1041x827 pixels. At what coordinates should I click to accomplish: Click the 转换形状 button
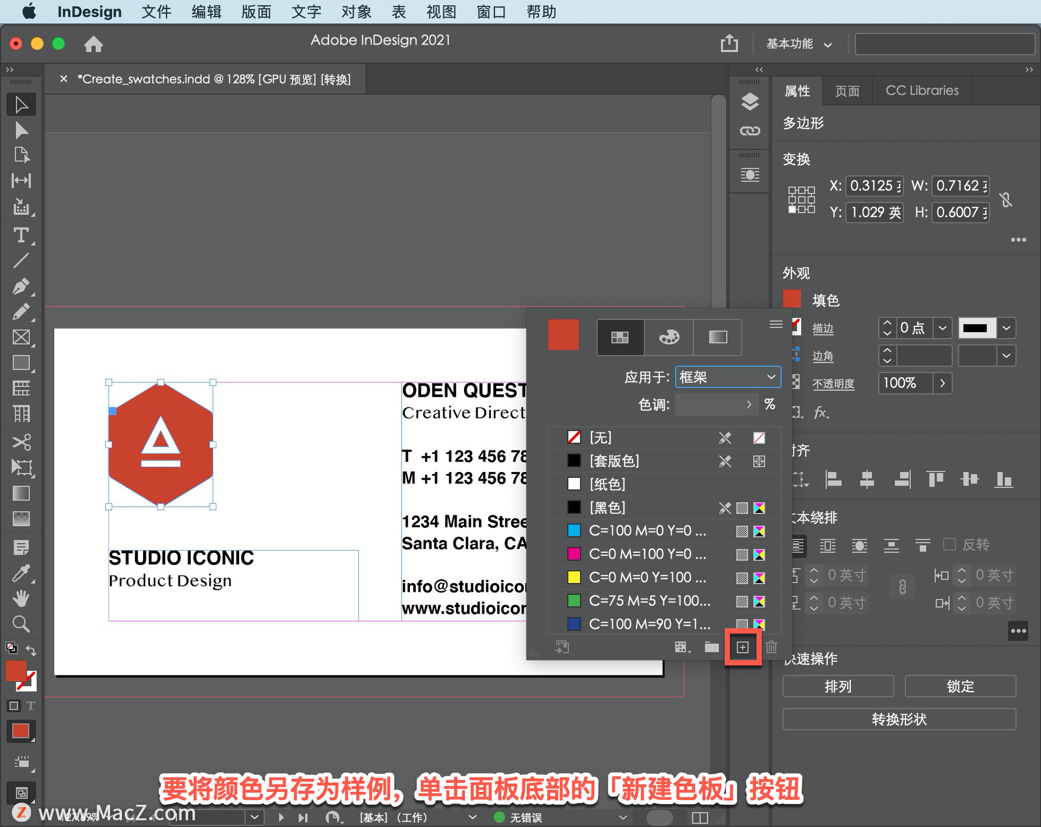(x=899, y=720)
